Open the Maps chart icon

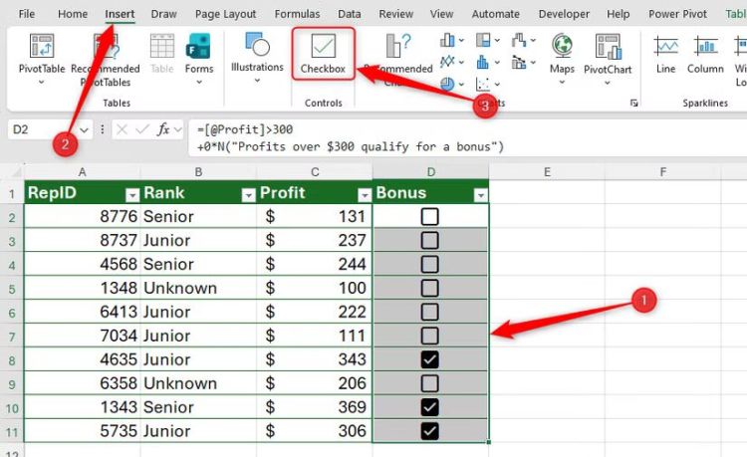[562, 54]
